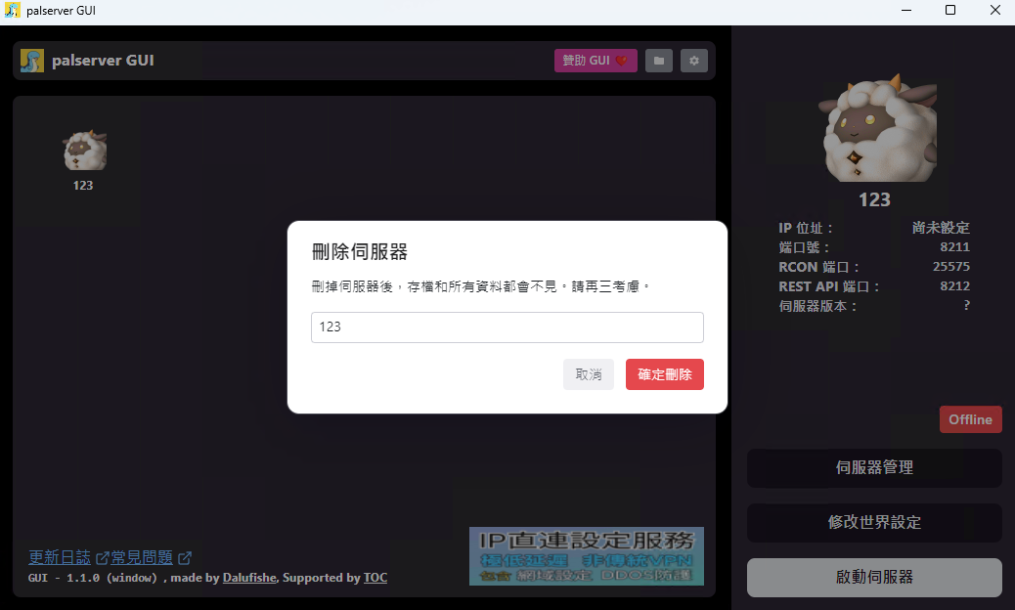Select the 123 server sheep thumbnail
Image resolution: width=1015 pixels, height=610 pixels.
click(85, 151)
